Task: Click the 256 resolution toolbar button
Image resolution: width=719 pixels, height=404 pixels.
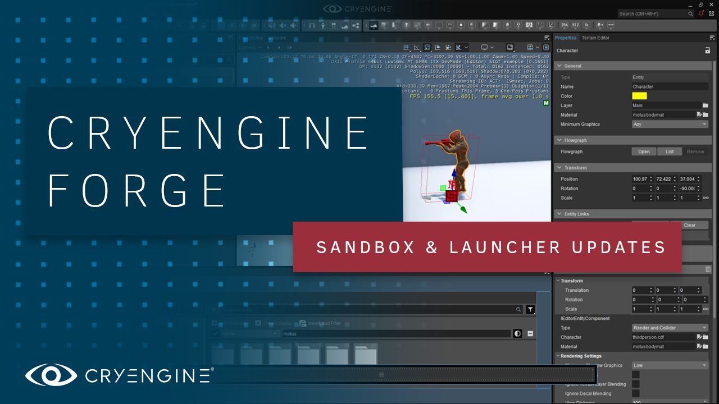Action: pyautogui.click(x=565, y=25)
